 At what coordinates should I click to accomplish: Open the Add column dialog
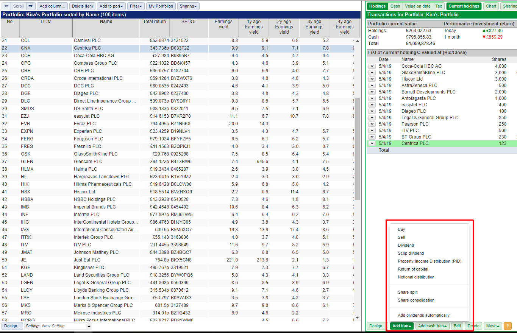53,6
